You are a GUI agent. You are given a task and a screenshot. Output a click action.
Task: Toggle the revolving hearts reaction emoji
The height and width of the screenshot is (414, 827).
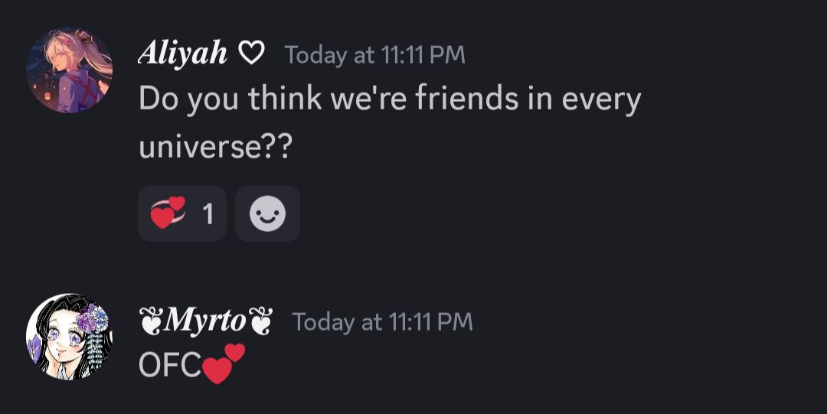pos(168,214)
